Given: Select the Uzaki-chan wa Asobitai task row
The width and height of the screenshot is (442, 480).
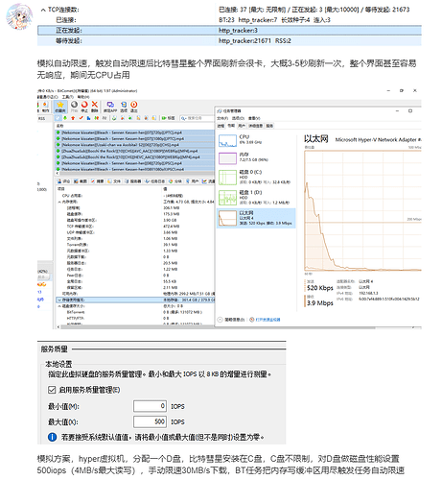Looking at the screenshot, I should point(134,145).
